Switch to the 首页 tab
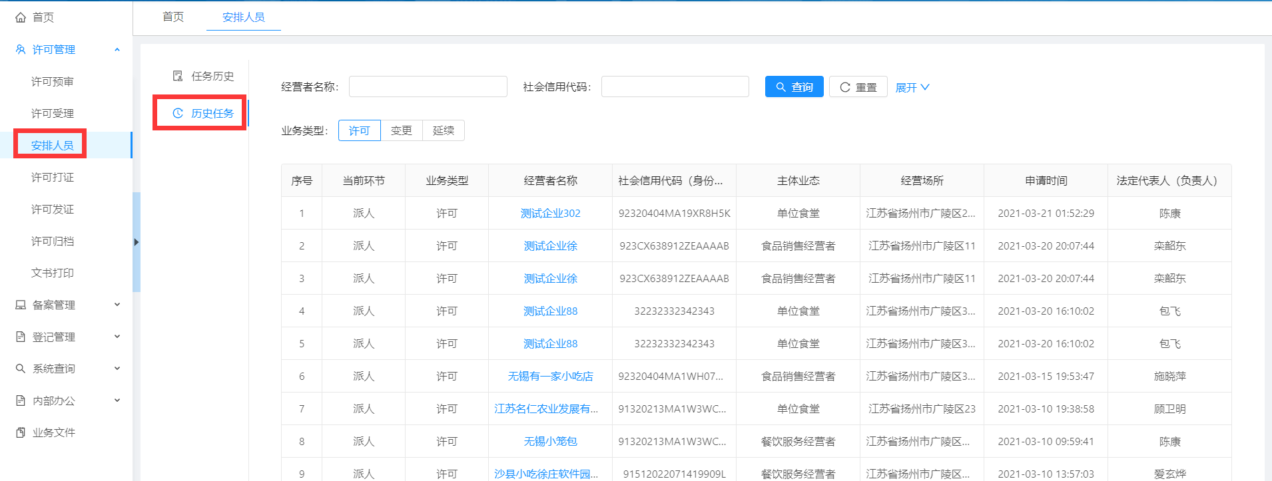 pos(173,17)
